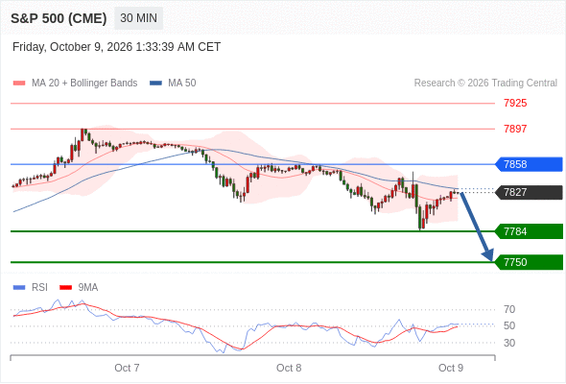
Task: Click the black 7827 current price tag
Action: (529, 192)
